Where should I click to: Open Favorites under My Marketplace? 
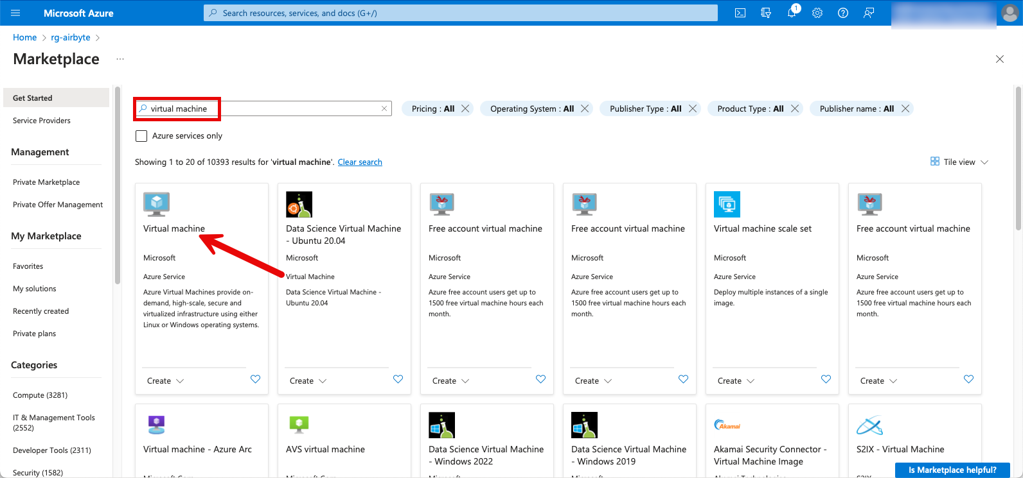tap(28, 266)
